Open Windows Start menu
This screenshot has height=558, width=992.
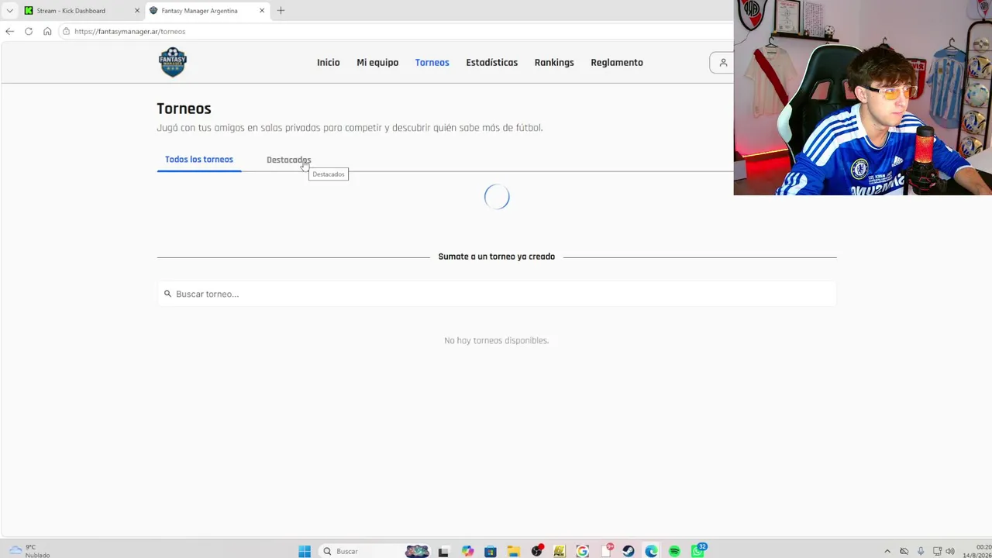pyautogui.click(x=305, y=551)
